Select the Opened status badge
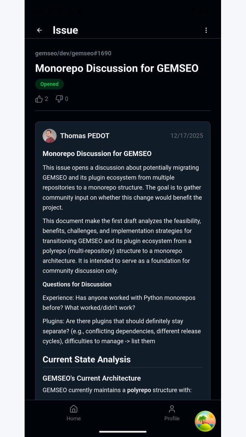246x437 pixels. pos(50,84)
